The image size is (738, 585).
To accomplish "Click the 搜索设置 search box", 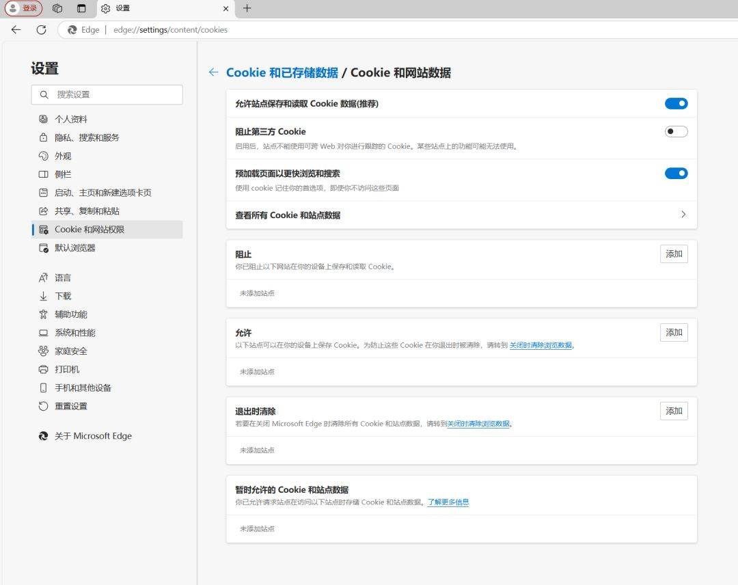I will pos(107,94).
